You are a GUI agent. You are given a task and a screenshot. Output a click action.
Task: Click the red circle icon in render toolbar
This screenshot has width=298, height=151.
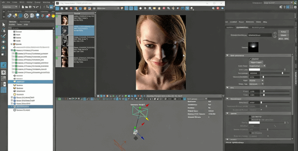71,8
